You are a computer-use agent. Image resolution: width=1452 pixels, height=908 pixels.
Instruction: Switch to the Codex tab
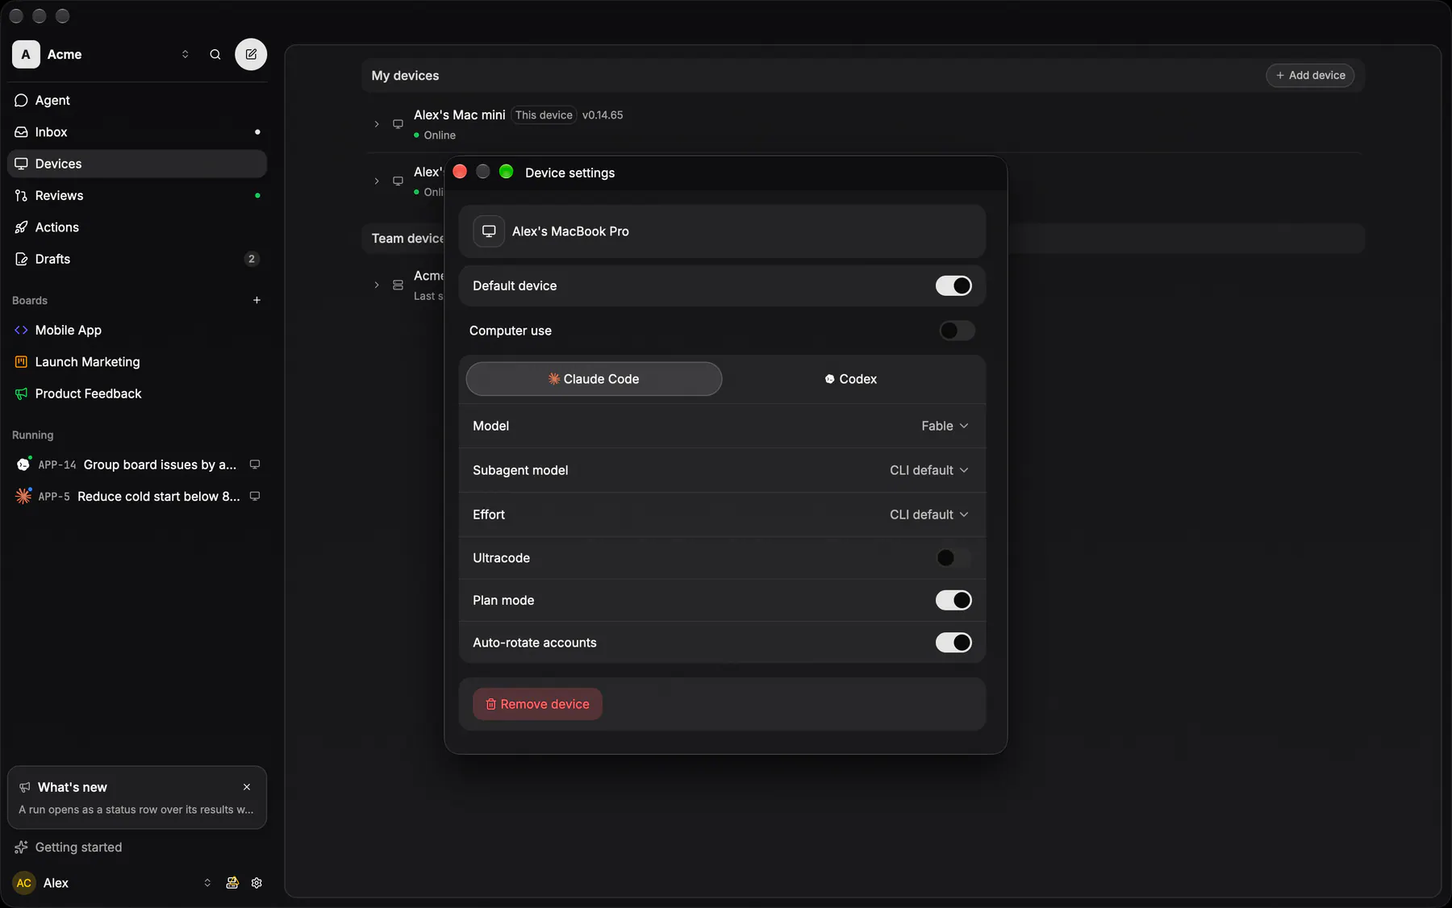(851, 379)
